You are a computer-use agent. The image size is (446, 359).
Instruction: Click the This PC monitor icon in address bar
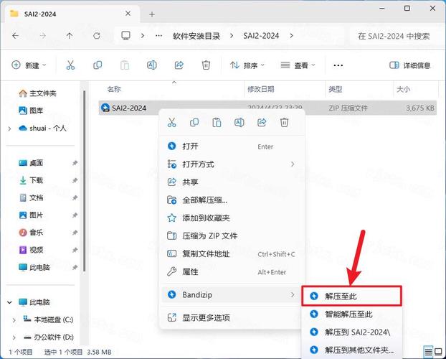[x=125, y=36]
